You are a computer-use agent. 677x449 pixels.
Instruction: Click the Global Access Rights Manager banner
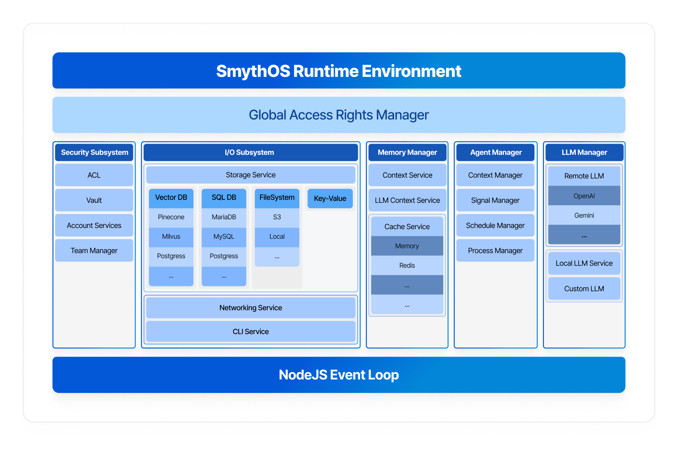[x=339, y=115]
